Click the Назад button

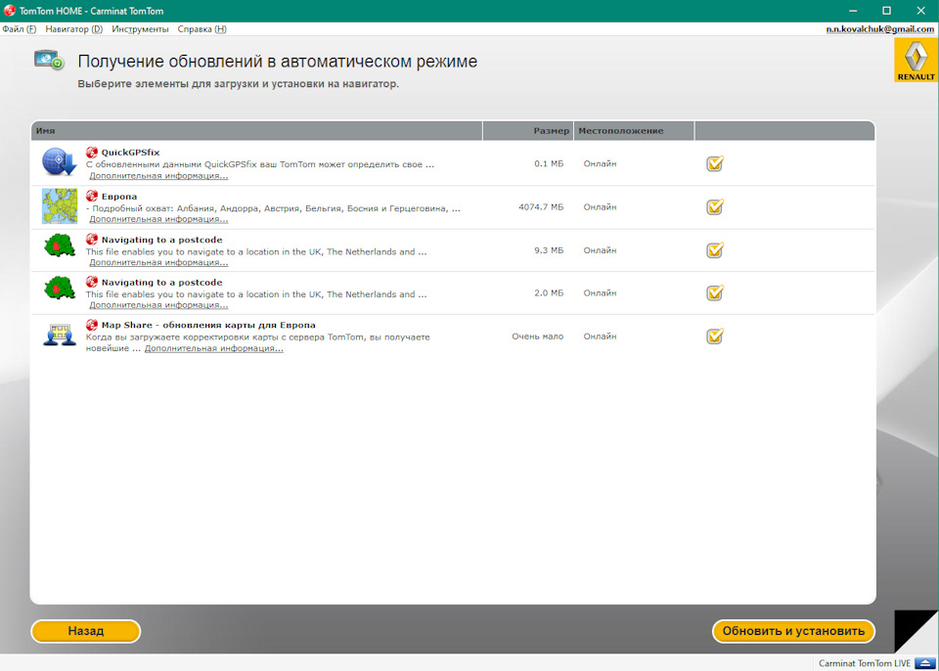[86, 631]
